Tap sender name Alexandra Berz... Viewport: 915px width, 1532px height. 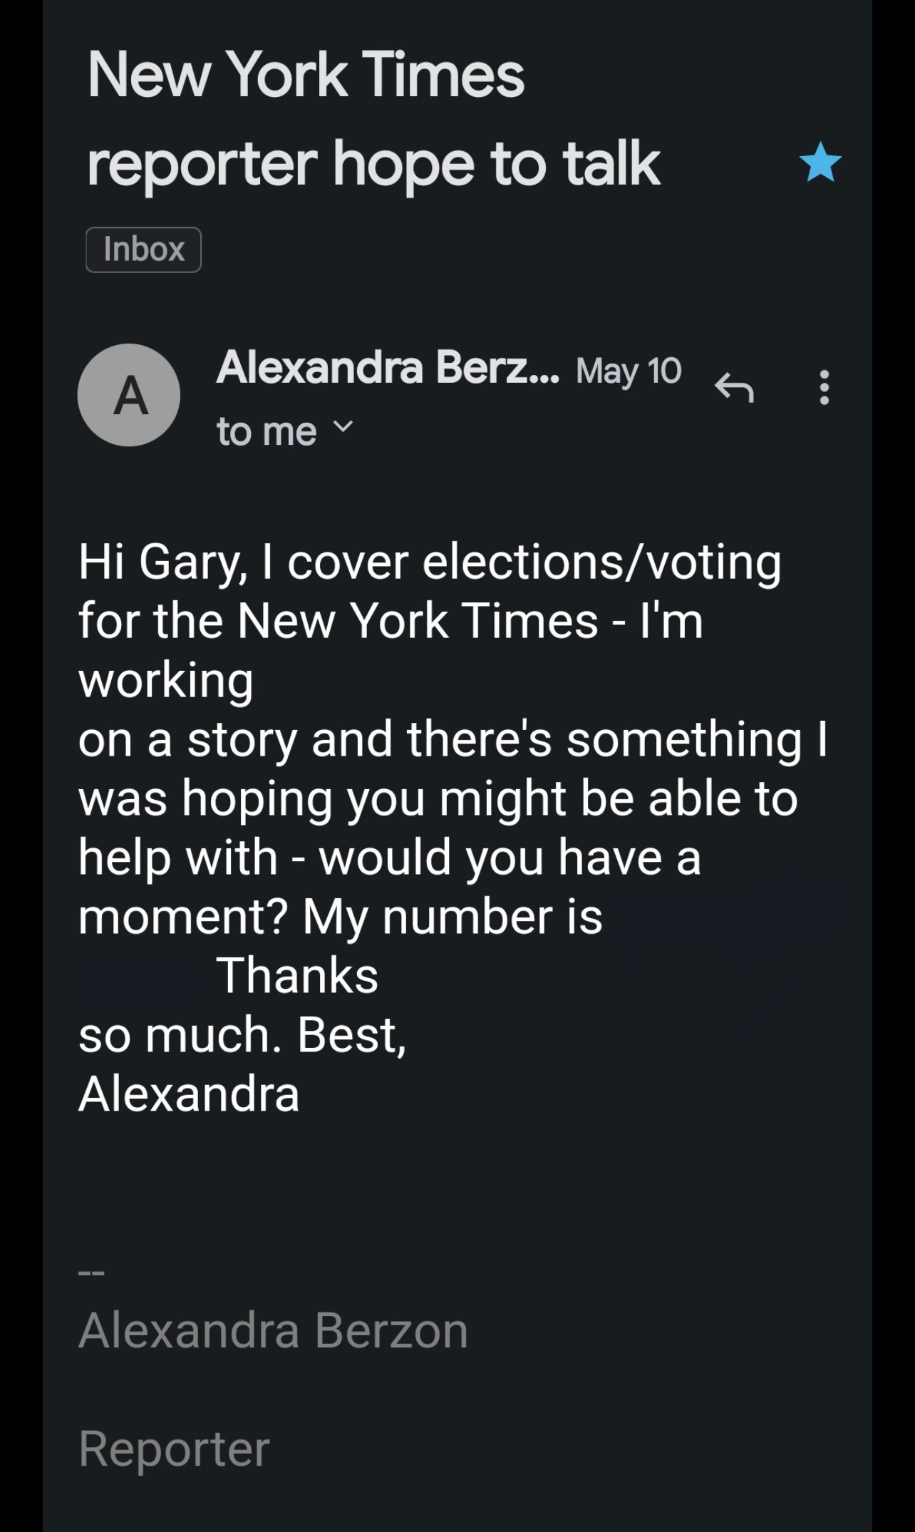[x=388, y=368]
